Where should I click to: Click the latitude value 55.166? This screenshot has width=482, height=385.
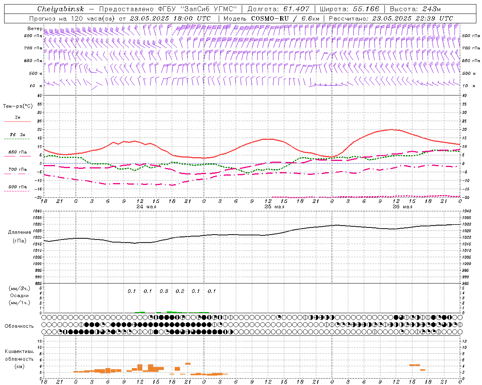pyautogui.click(x=366, y=9)
